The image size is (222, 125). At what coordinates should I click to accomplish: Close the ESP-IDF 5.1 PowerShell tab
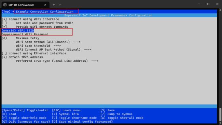45,5
